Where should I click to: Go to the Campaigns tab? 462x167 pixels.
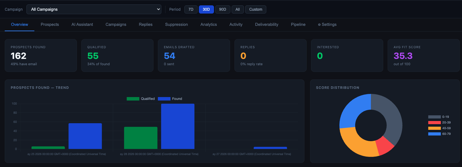[116, 25]
